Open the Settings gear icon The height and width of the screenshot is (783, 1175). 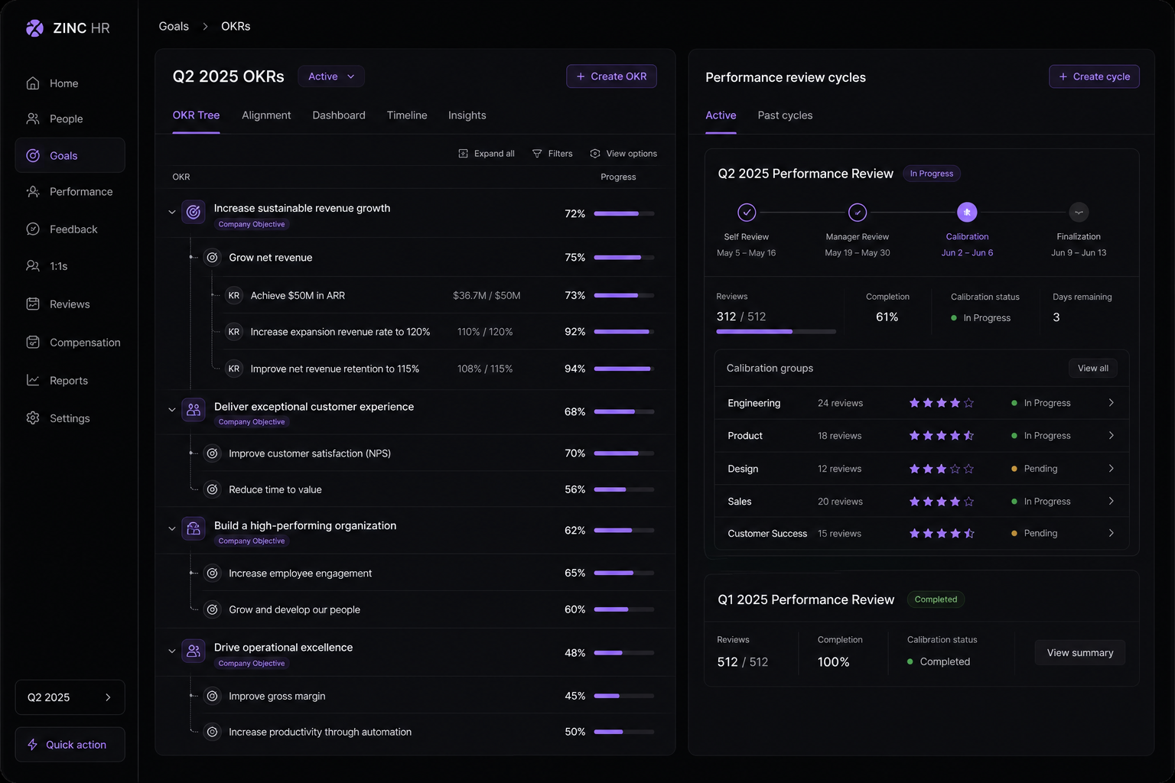[33, 418]
